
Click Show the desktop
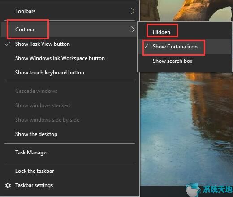point(70,134)
